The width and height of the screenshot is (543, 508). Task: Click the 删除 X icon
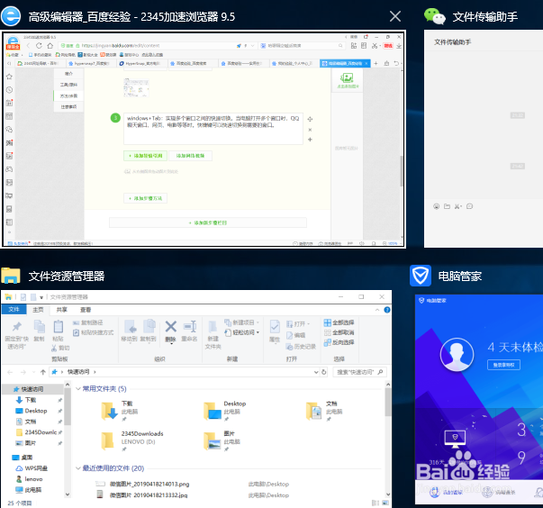[170, 327]
